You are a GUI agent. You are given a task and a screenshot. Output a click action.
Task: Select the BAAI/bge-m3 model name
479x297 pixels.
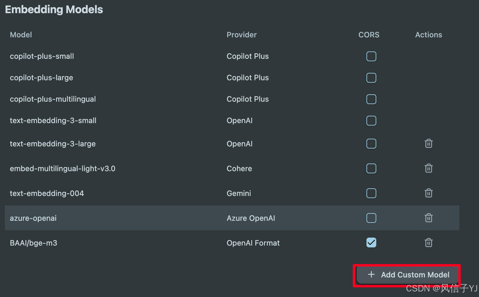point(33,243)
